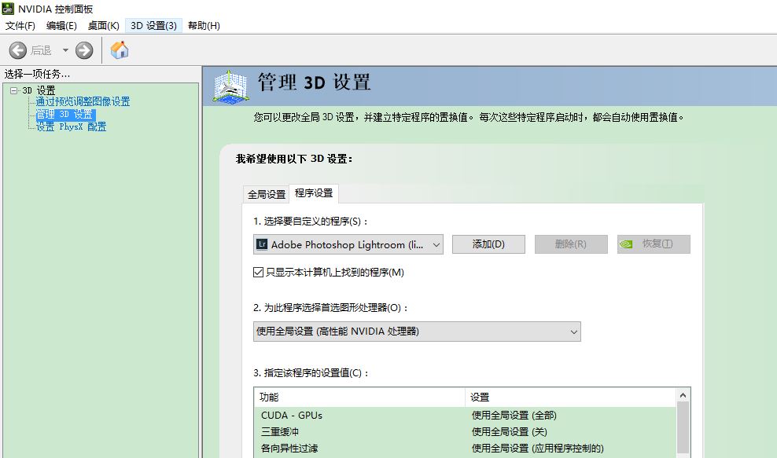Open the back history dropdown arrow

click(65, 50)
